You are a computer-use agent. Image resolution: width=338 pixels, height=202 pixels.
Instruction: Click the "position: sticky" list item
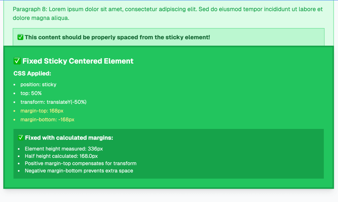click(x=38, y=85)
